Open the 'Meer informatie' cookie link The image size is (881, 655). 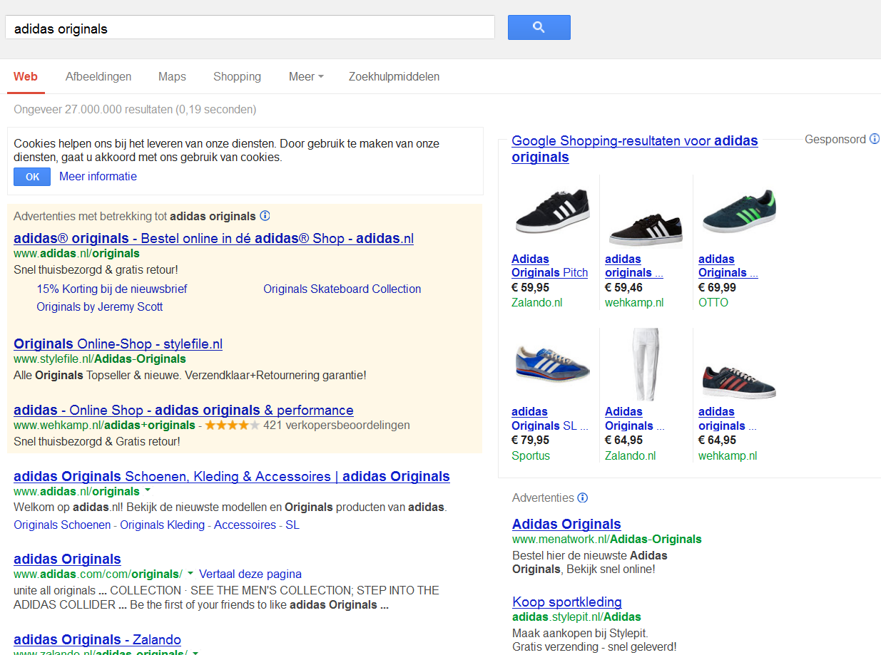tap(98, 176)
